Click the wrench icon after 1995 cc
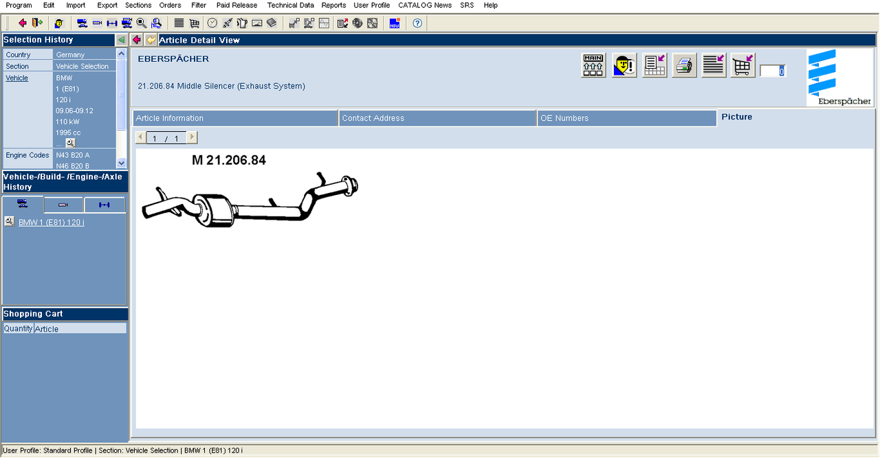880x458 pixels. [70, 143]
